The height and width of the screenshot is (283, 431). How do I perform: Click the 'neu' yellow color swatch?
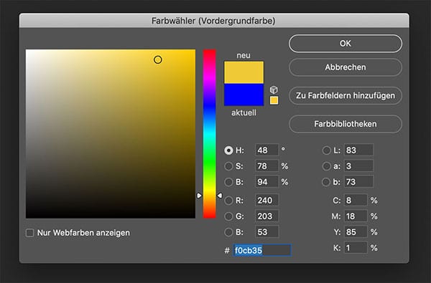[x=244, y=72]
